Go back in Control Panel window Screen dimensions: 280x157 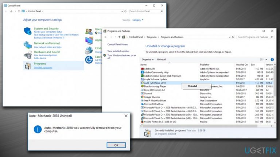pos(6,11)
